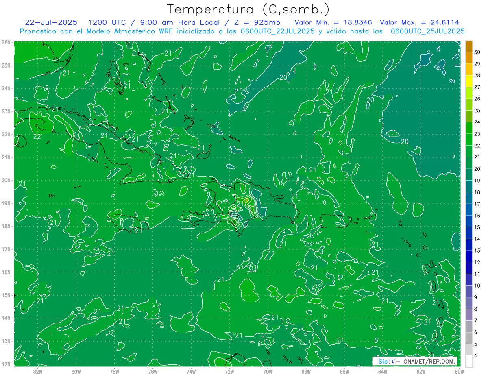Image resolution: width=488 pixels, height=377 pixels.
Task: Click the title 'Temperatura (C,somb.)'
Action: click(248, 9)
